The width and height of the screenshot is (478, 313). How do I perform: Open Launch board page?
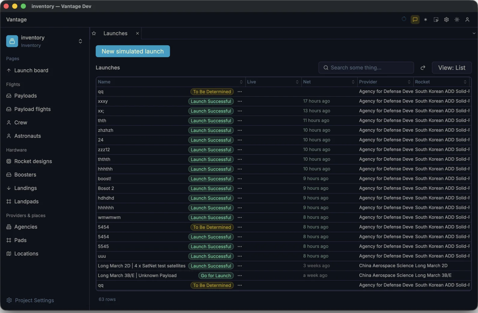pyautogui.click(x=31, y=71)
